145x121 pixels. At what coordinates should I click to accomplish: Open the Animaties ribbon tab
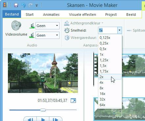coord(51,15)
